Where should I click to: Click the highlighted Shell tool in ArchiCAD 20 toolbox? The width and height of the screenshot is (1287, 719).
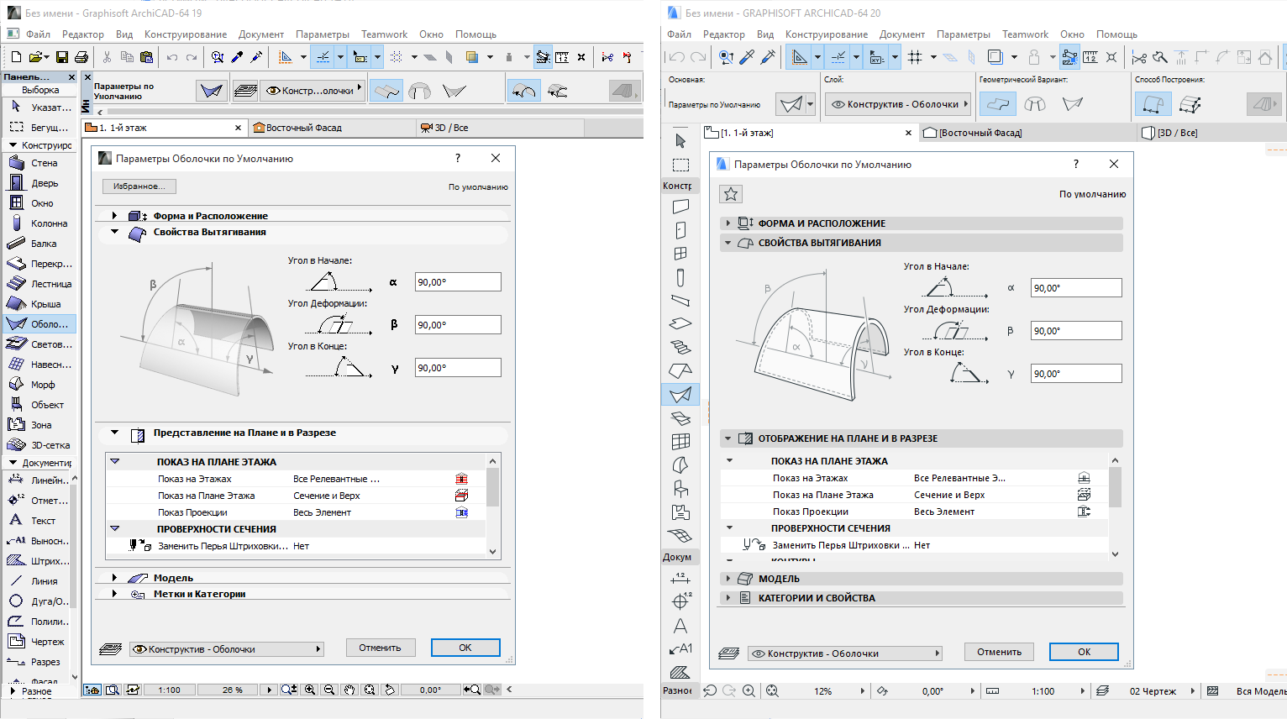[680, 394]
